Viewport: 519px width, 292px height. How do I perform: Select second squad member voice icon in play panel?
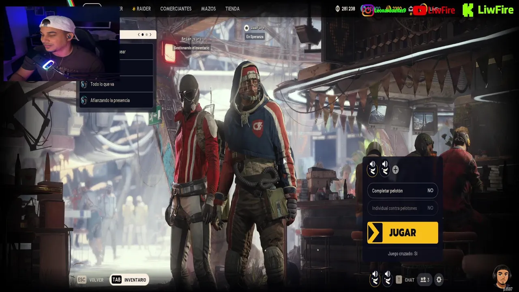coord(385,168)
